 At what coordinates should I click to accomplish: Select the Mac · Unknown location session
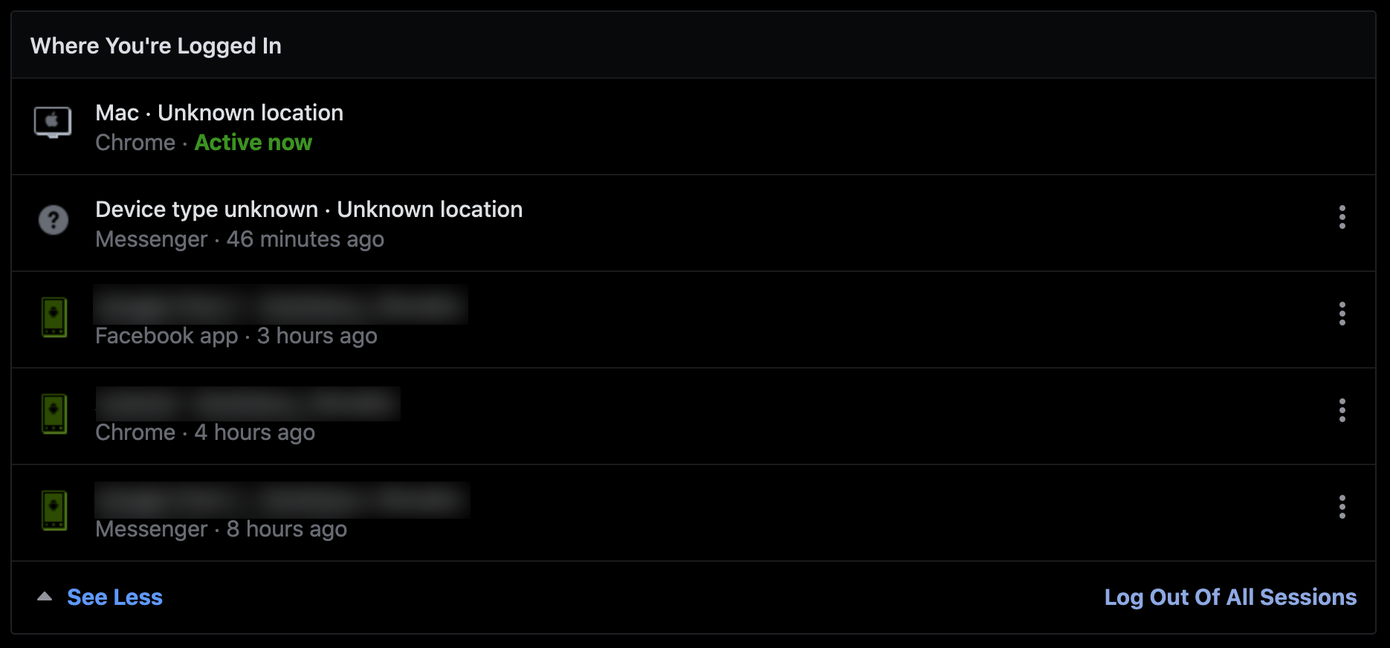219,113
